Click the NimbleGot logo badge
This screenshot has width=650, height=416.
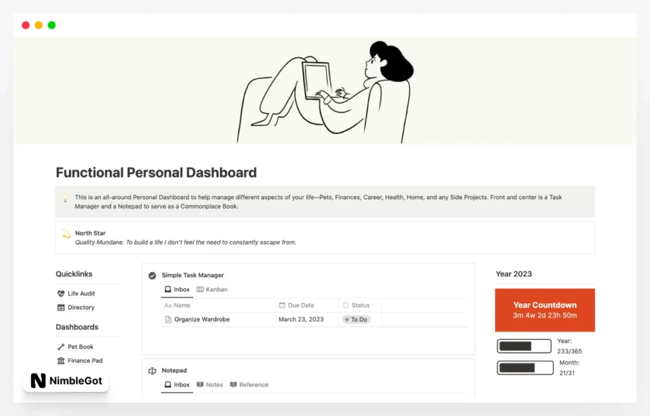(x=66, y=381)
